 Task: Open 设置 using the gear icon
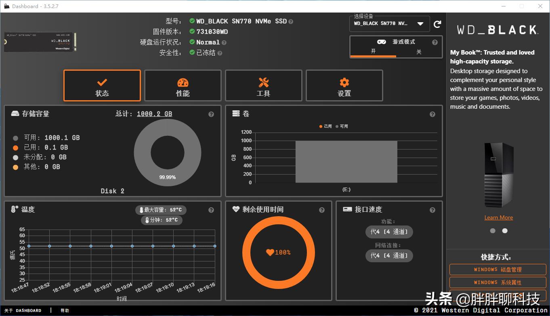(x=344, y=85)
